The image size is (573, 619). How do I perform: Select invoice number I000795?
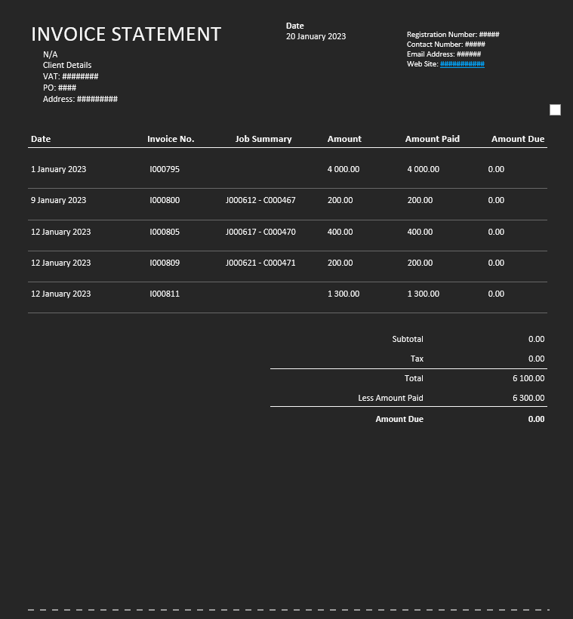click(x=165, y=169)
